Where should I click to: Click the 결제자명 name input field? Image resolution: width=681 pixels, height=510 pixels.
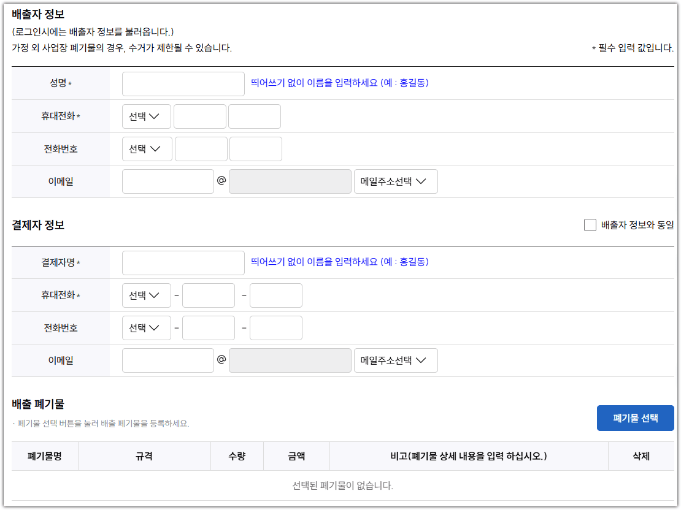(x=183, y=262)
